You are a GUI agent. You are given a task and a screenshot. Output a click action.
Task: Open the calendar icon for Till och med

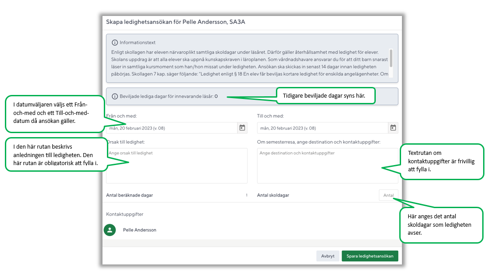[x=393, y=127]
